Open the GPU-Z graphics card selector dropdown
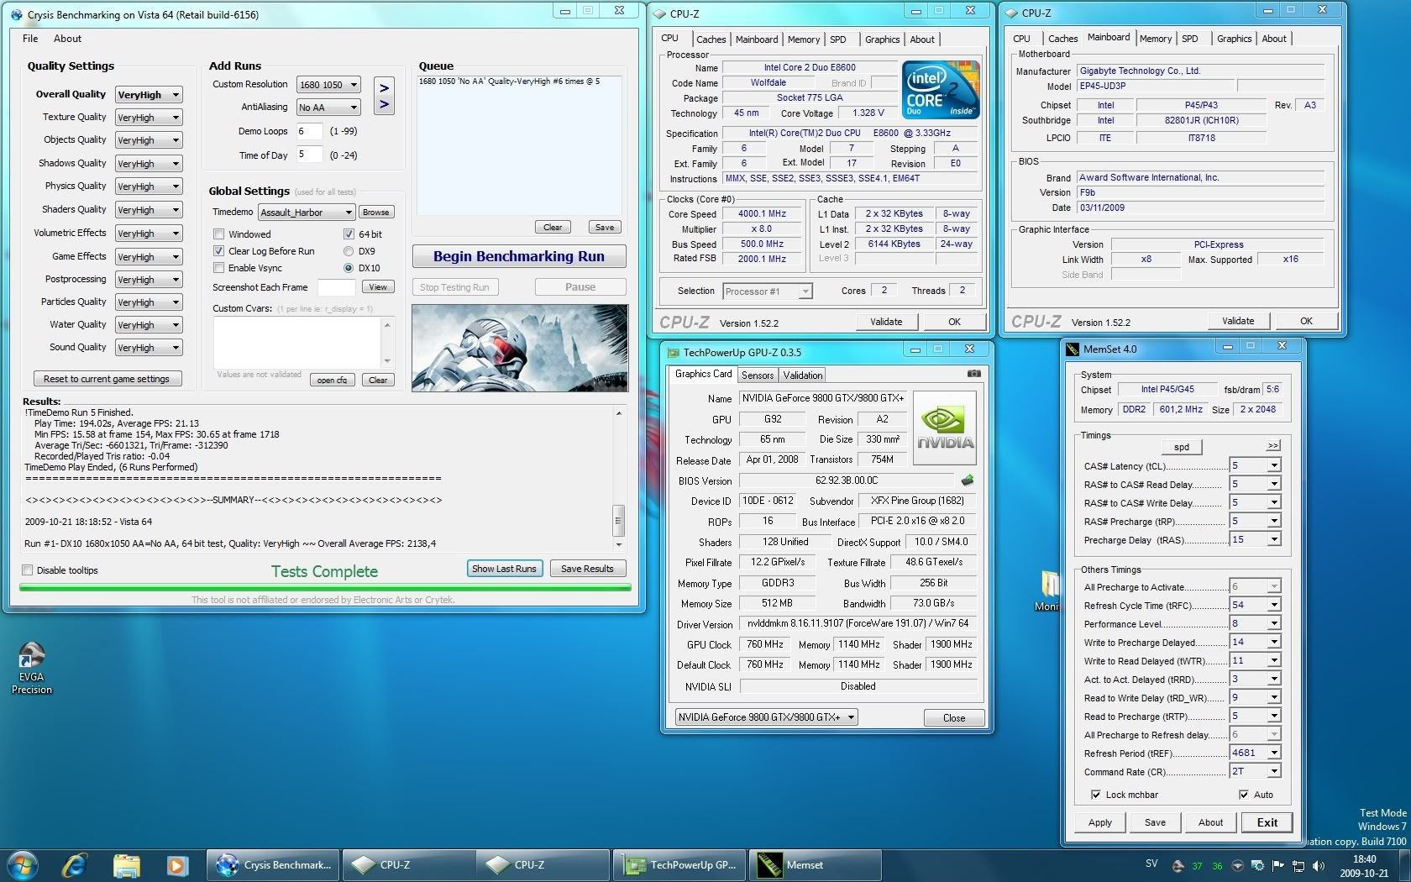 pyautogui.click(x=766, y=717)
